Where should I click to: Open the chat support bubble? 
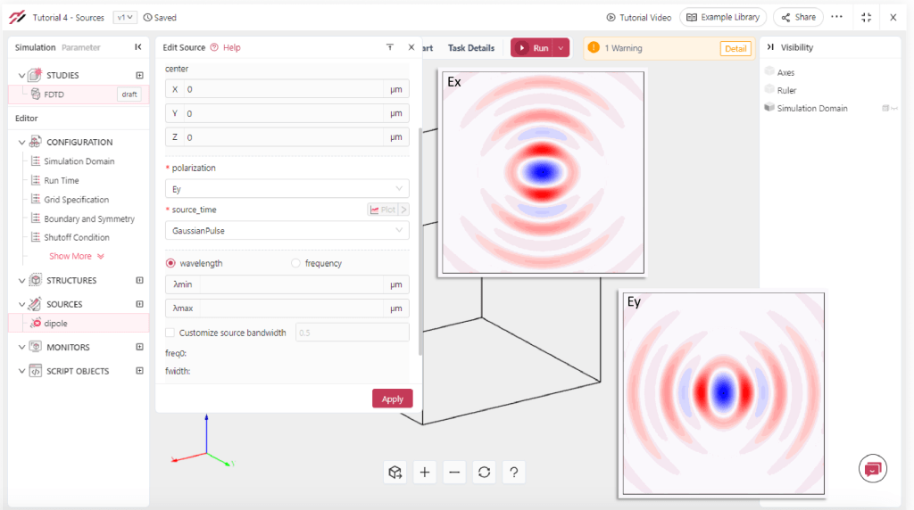873,469
